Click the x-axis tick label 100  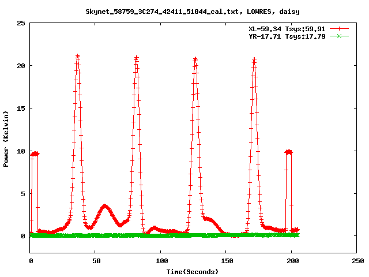point(161,261)
